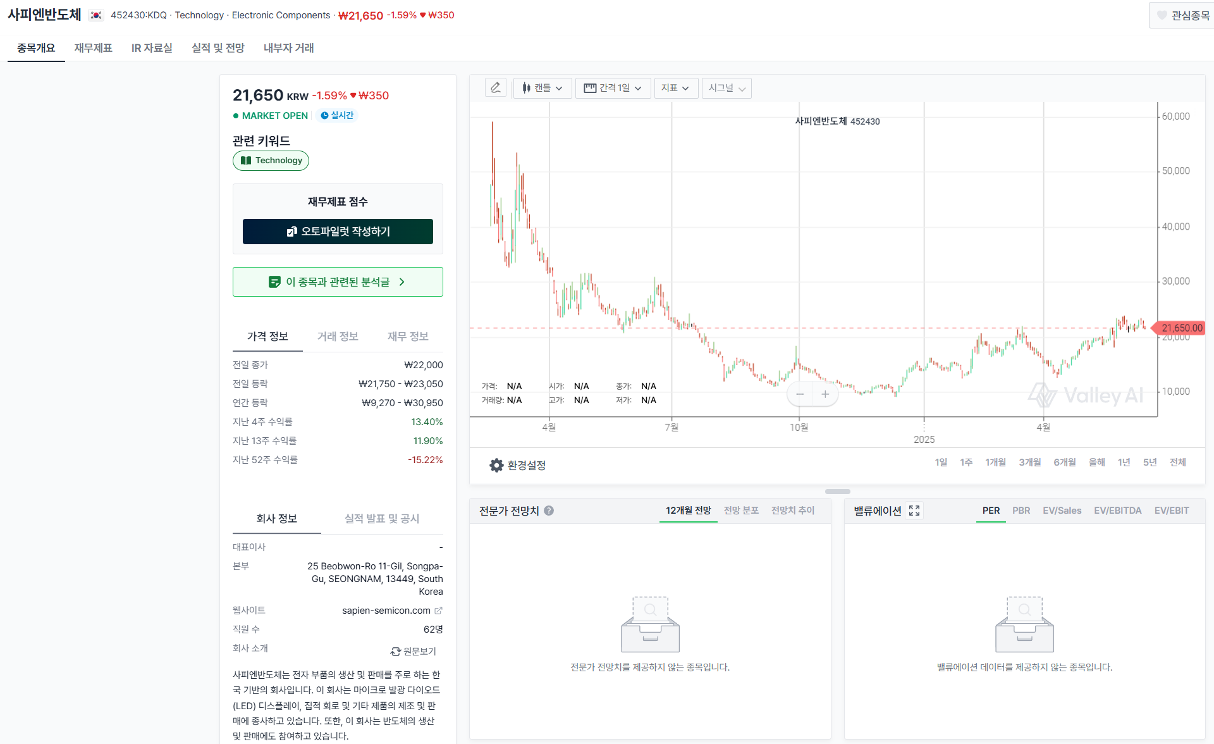The width and height of the screenshot is (1214, 744).
Task: Open the 실적 및 전망 tab
Action: point(218,48)
